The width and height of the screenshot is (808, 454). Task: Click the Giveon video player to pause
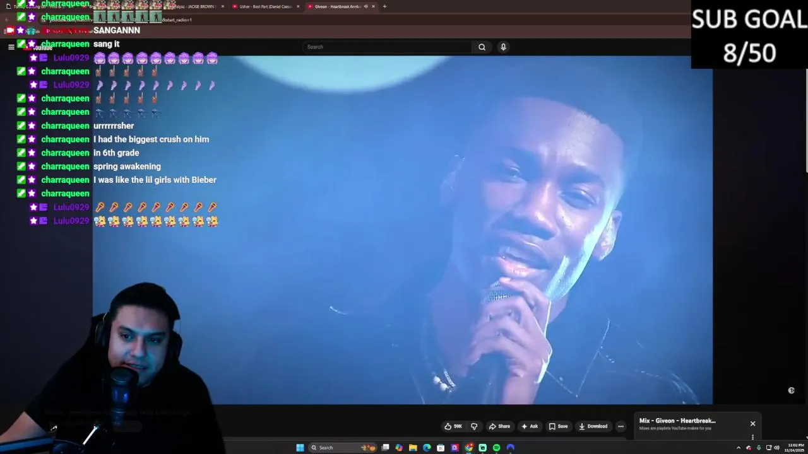point(403,230)
